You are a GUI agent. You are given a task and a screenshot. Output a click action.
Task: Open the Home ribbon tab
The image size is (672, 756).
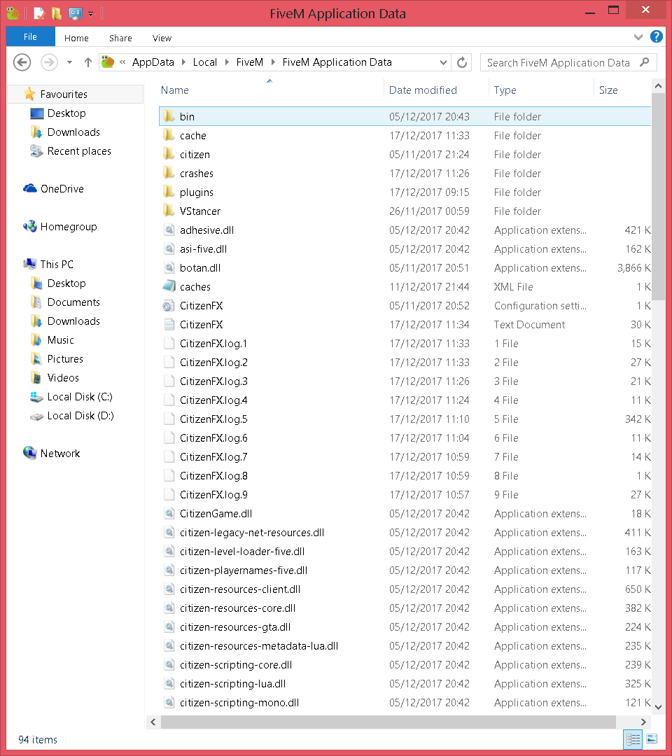[76, 38]
